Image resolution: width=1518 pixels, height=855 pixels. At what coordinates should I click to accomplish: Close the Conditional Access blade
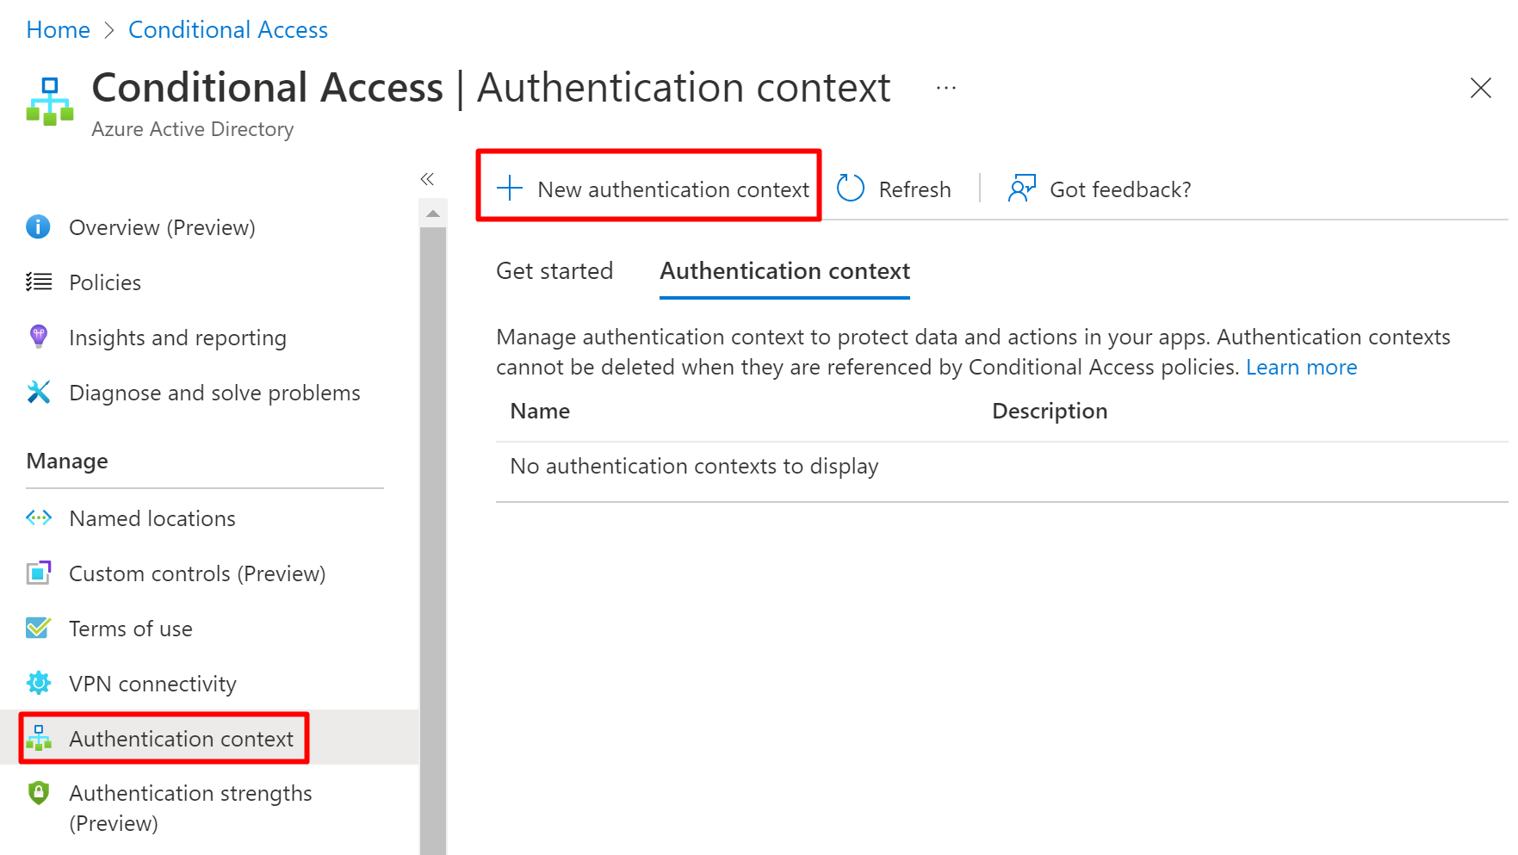(x=1480, y=88)
